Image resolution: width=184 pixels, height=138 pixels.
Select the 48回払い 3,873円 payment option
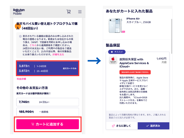click(48, 68)
